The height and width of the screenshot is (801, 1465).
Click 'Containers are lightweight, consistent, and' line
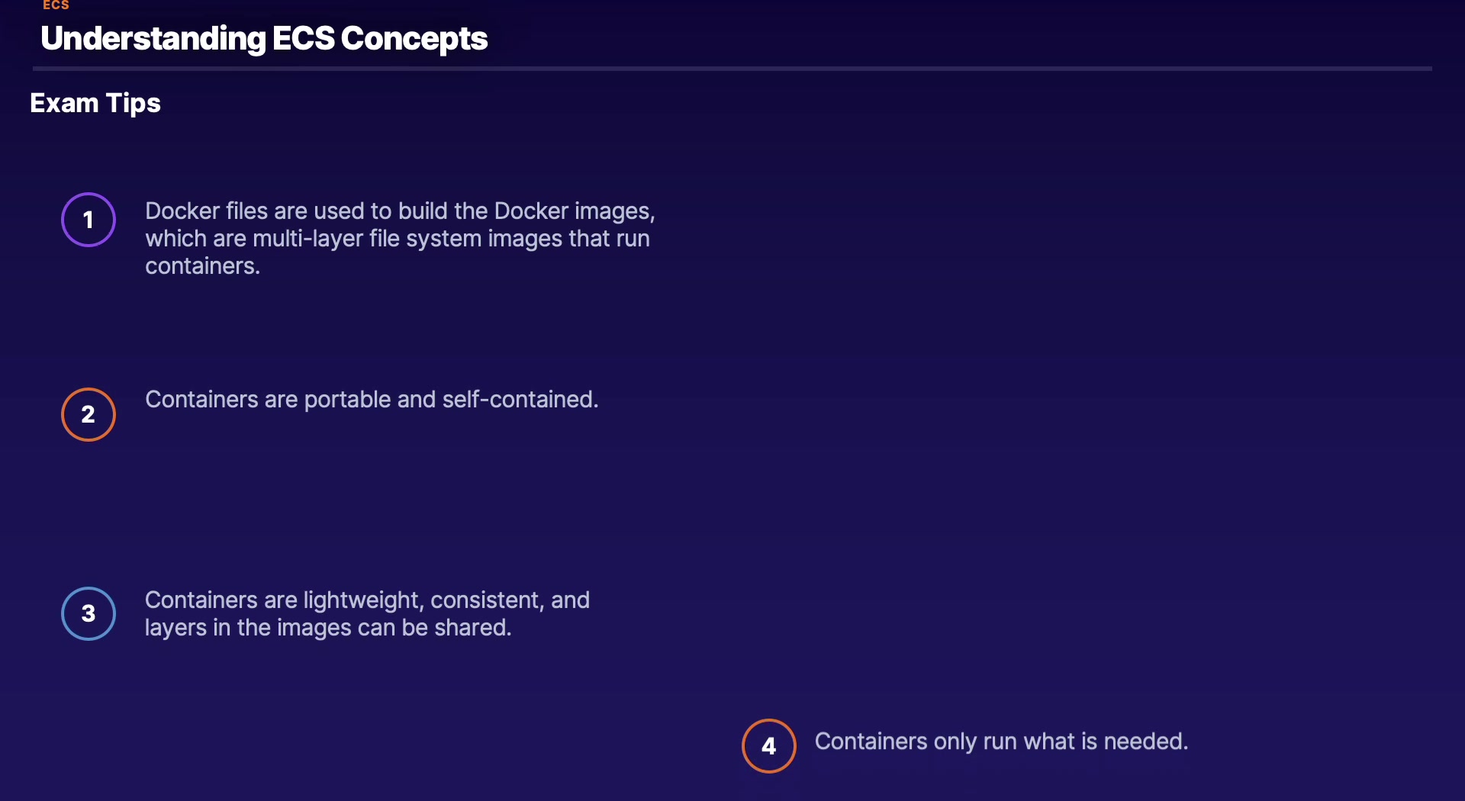tap(367, 600)
